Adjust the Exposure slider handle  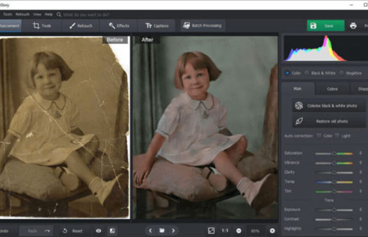tap(334, 210)
